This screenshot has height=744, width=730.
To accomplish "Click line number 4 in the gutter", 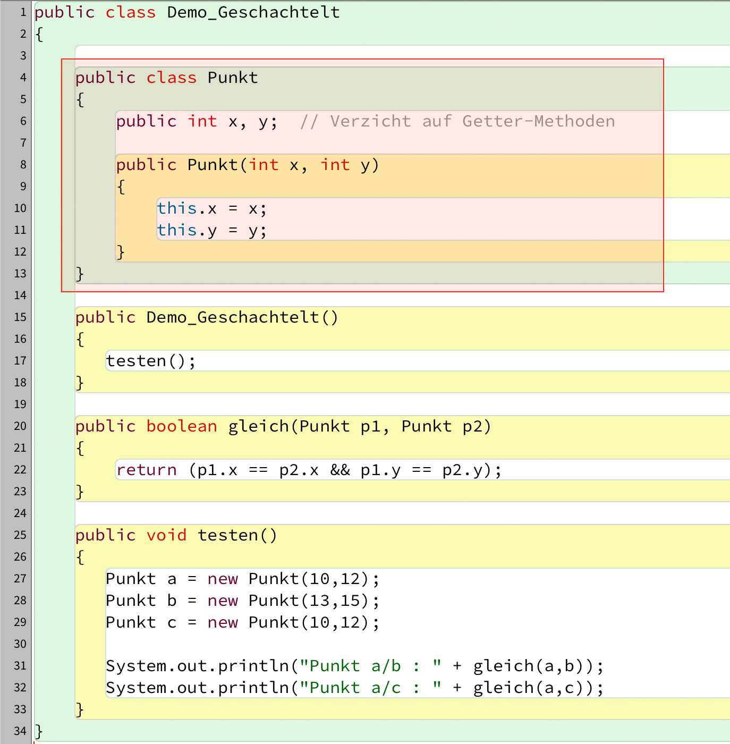I will point(23,78).
